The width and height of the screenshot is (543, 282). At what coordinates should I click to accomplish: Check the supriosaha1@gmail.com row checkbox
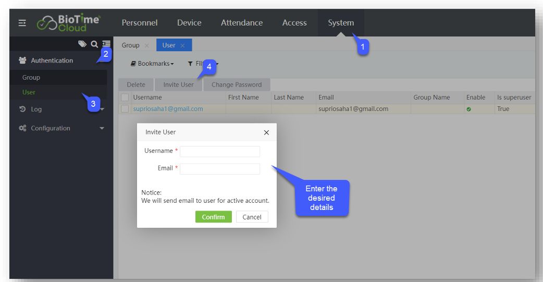(x=125, y=109)
